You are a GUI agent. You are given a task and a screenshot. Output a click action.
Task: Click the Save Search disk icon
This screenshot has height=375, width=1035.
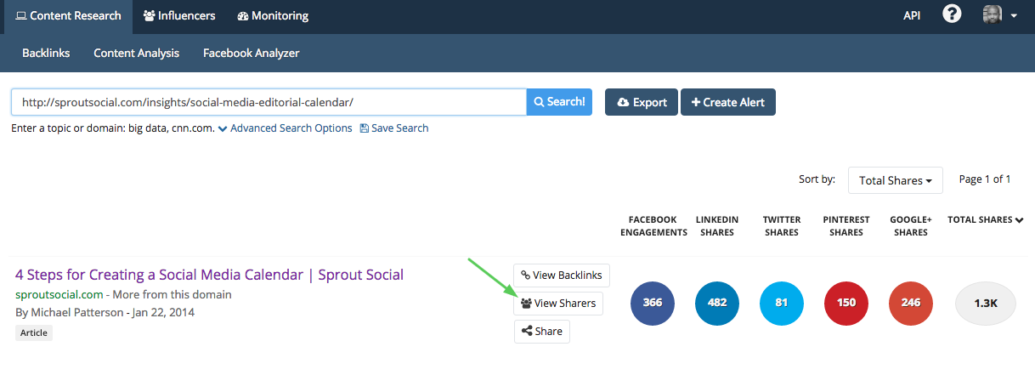click(365, 128)
